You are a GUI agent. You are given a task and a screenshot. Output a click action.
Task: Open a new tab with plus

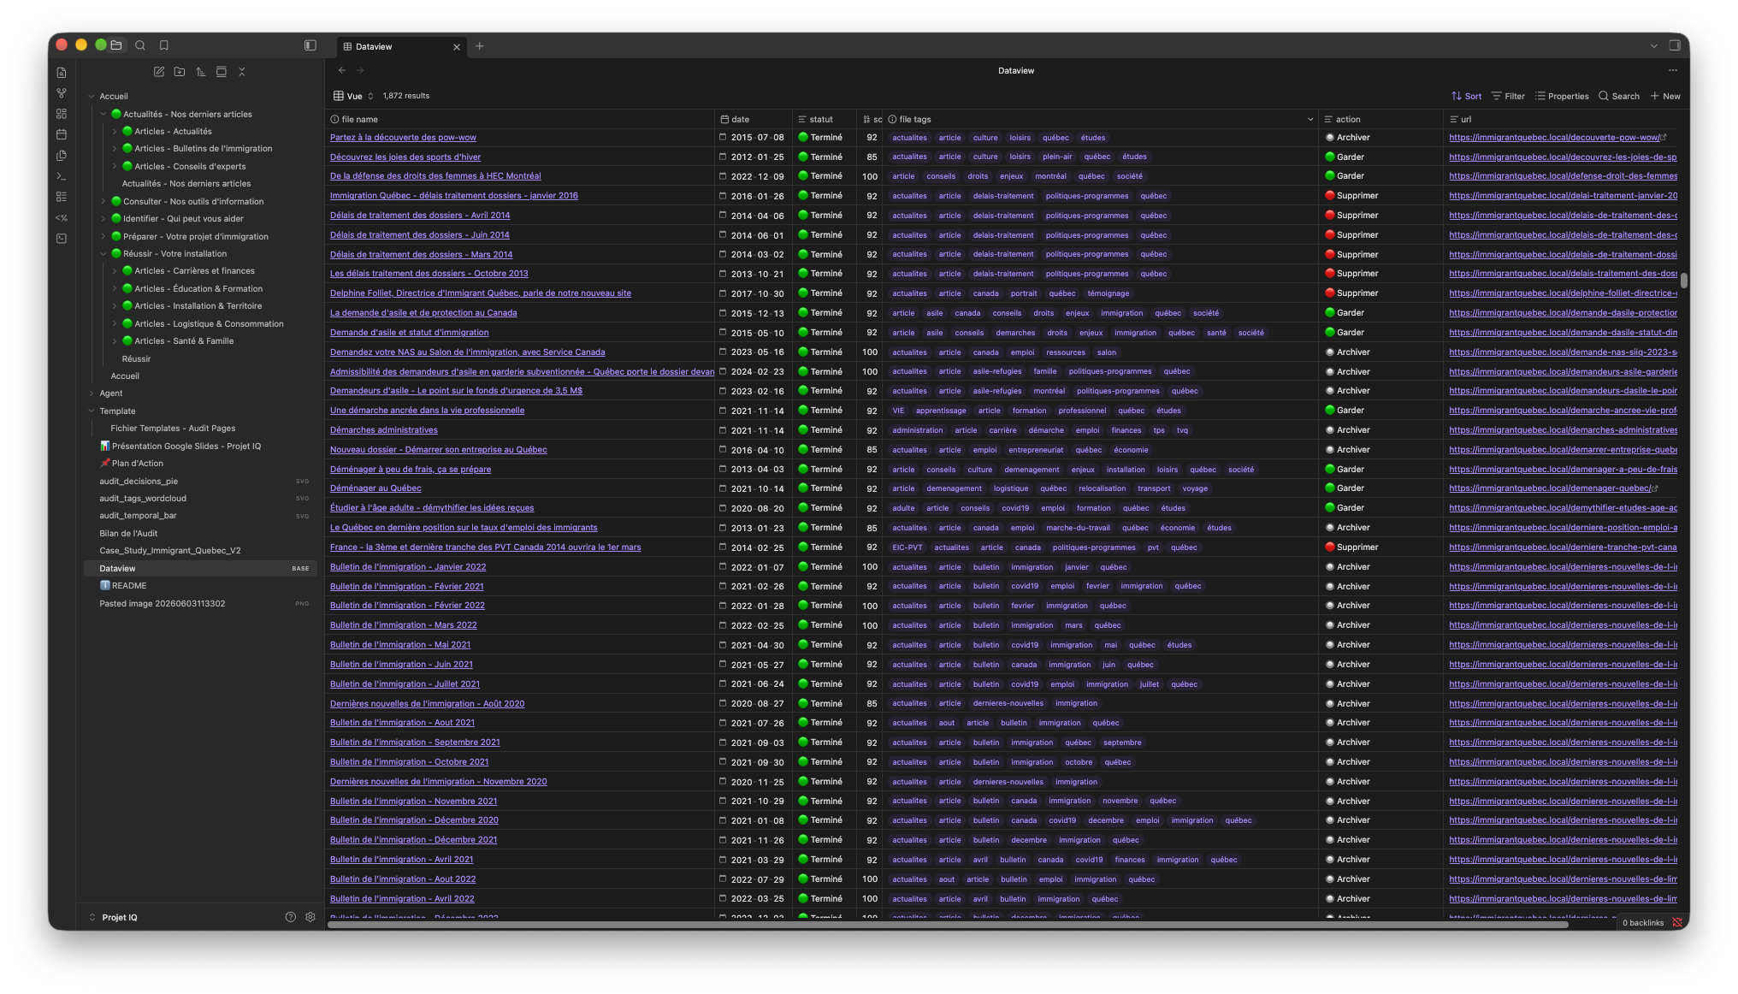(x=480, y=46)
